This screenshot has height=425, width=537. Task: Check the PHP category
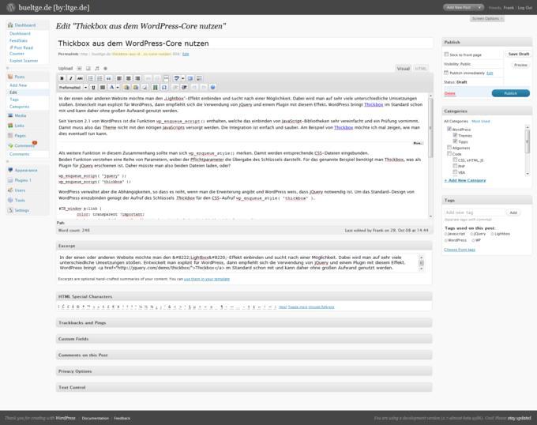455,166
